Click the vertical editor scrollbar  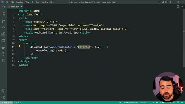pos(184,38)
